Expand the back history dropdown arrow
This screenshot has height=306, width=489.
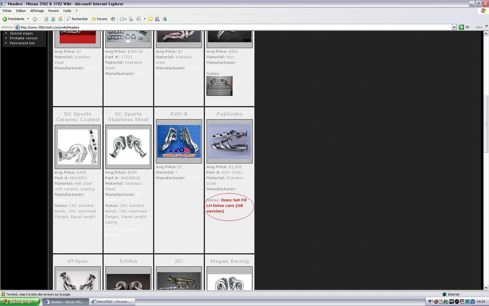[x=28, y=19]
